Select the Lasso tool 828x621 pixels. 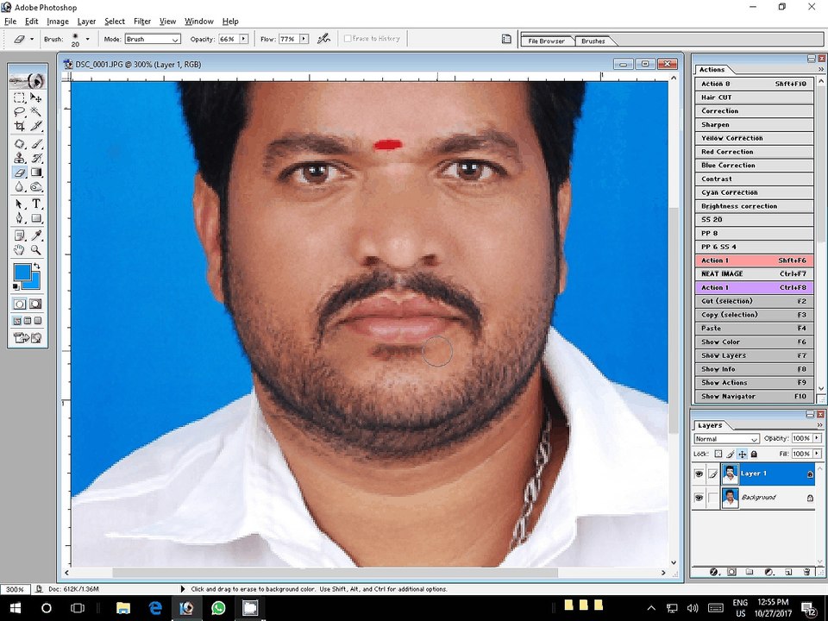20,112
